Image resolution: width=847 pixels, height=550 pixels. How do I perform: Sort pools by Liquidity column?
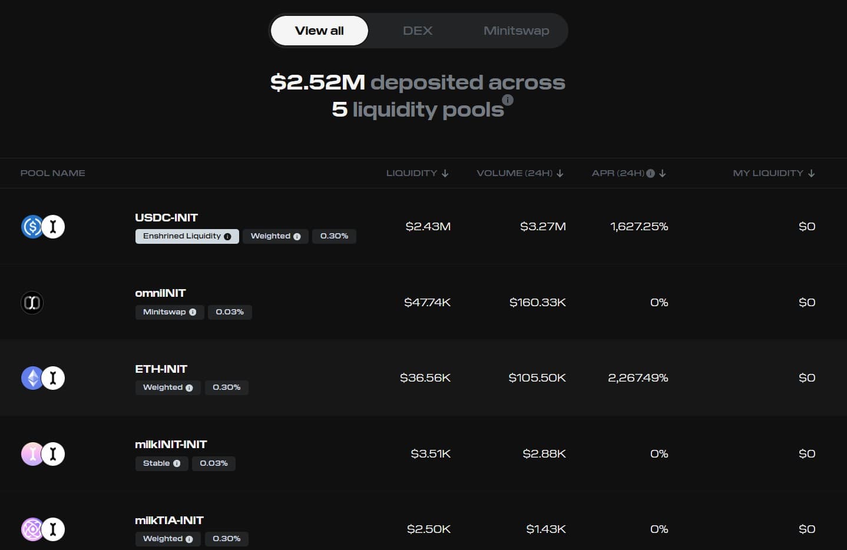pos(417,173)
